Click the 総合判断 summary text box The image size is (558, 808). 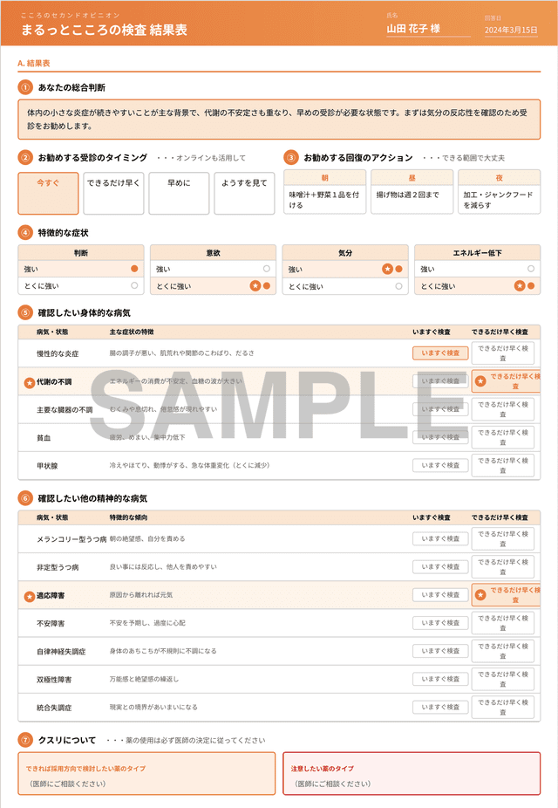279,120
